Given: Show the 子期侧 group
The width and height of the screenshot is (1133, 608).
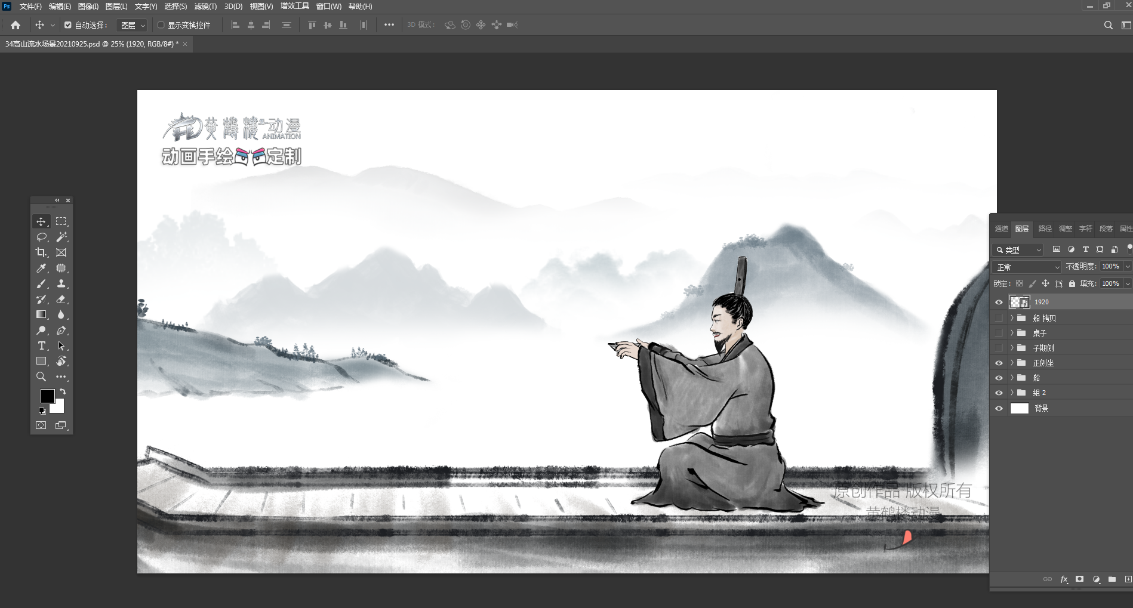Looking at the screenshot, I should tap(999, 348).
